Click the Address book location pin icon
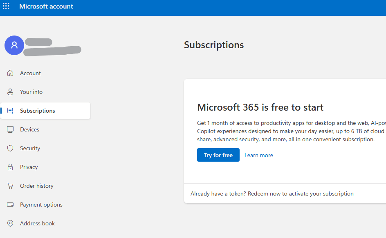Screen dimensions: 386x238 click(x=10, y=223)
